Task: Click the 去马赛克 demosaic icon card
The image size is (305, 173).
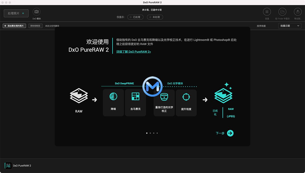Action: point(135,103)
